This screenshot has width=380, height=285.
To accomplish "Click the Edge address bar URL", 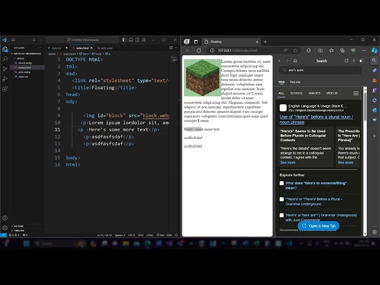I will tap(237, 50).
